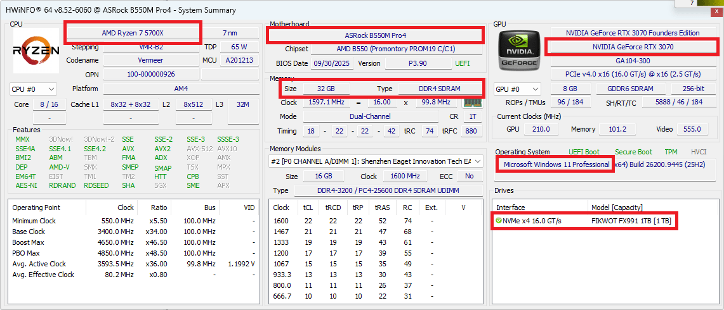This screenshot has width=724, height=310.
Task: Select the VMR-B2 stepping value
Action: point(151,47)
